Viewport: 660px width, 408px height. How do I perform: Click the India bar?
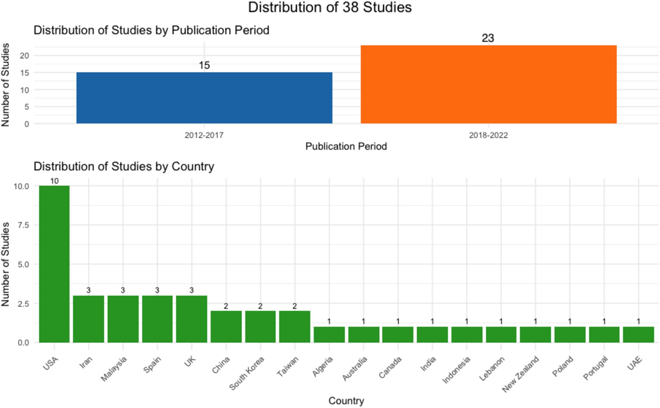pyautogui.click(x=432, y=335)
